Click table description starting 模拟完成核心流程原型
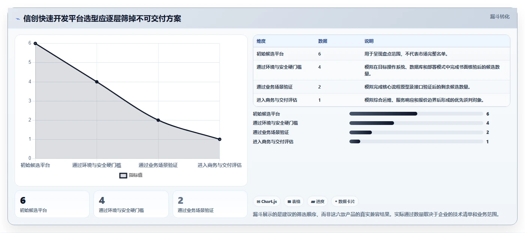This screenshot has width=525, height=233. pos(417,87)
